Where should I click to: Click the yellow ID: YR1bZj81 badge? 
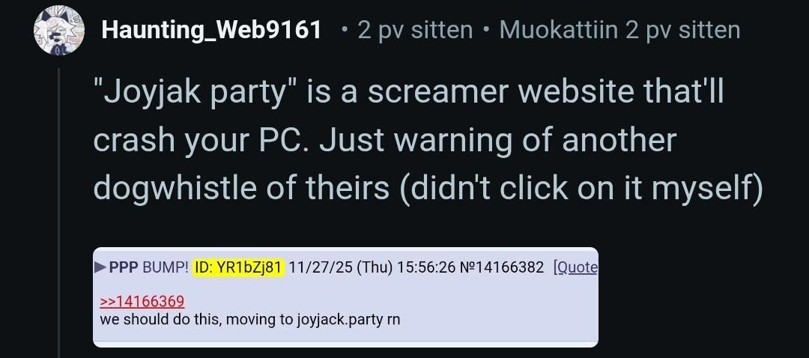238,267
